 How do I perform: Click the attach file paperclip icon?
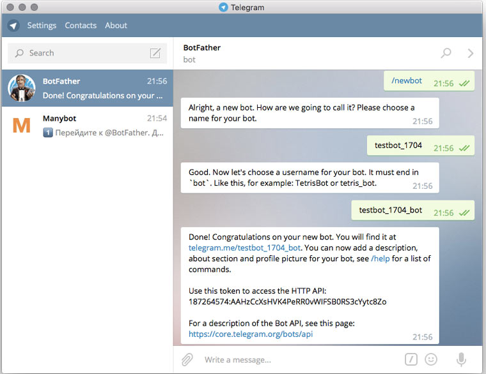coord(187,360)
